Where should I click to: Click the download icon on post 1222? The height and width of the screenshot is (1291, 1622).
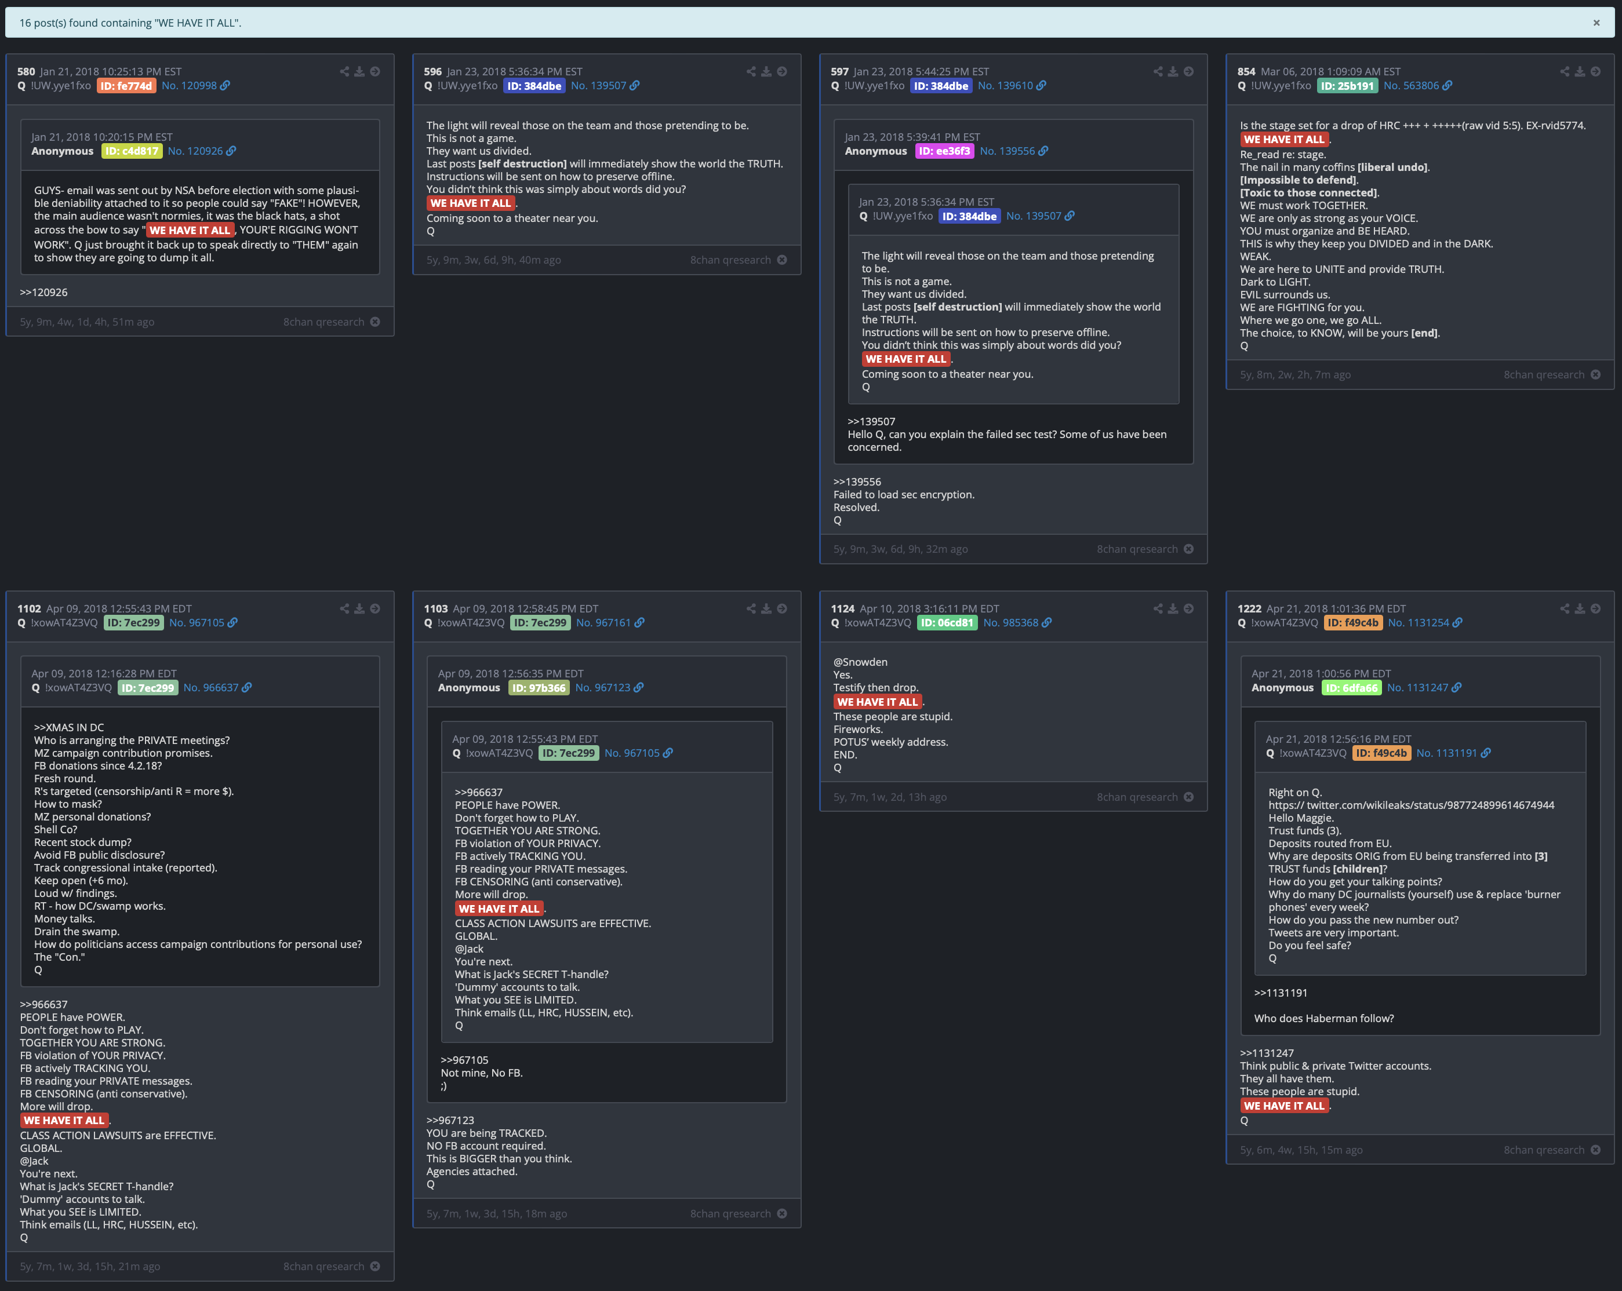[x=1580, y=608]
